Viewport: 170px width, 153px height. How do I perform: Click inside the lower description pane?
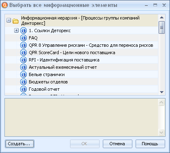81,117
